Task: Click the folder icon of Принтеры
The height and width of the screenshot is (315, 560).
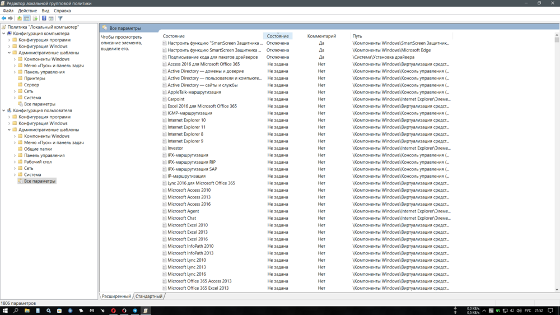Action: (x=20, y=78)
